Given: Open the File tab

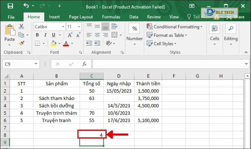Looking at the screenshot, I should point(11,17).
